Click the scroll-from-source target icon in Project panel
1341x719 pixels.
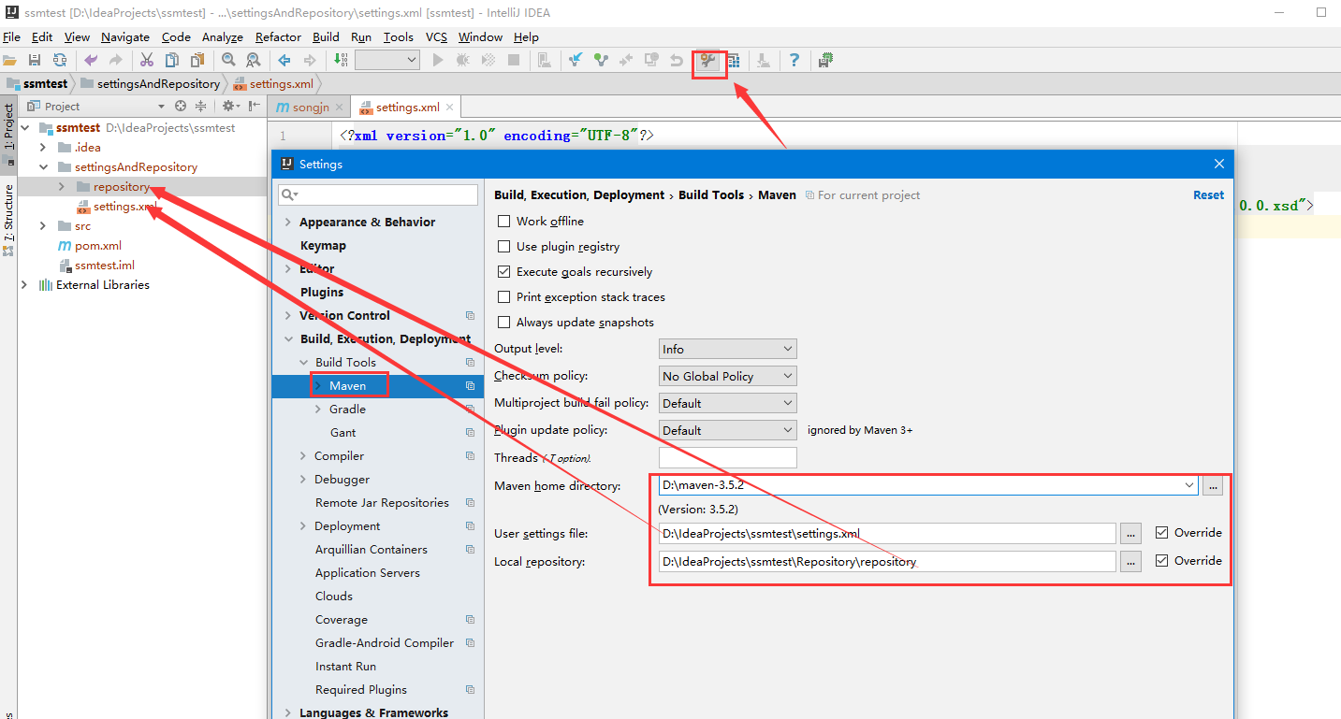pos(181,106)
